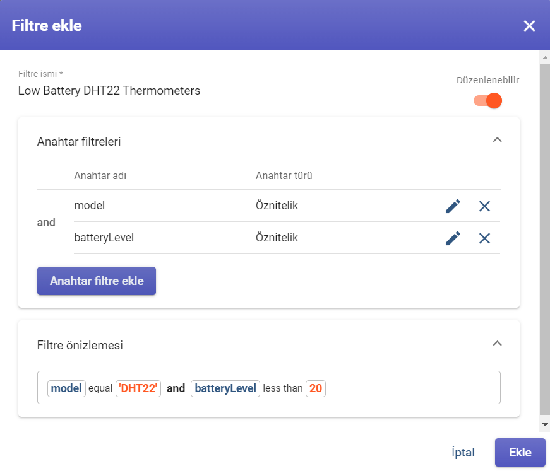Select the batteryLevel chip in preview
The image size is (550, 471).
click(225, 388)
